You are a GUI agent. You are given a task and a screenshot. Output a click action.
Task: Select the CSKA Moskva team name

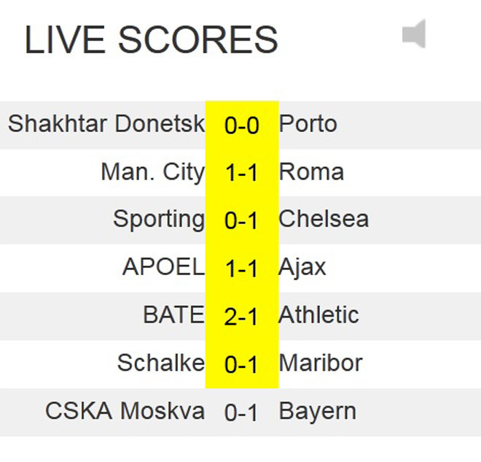125,411
